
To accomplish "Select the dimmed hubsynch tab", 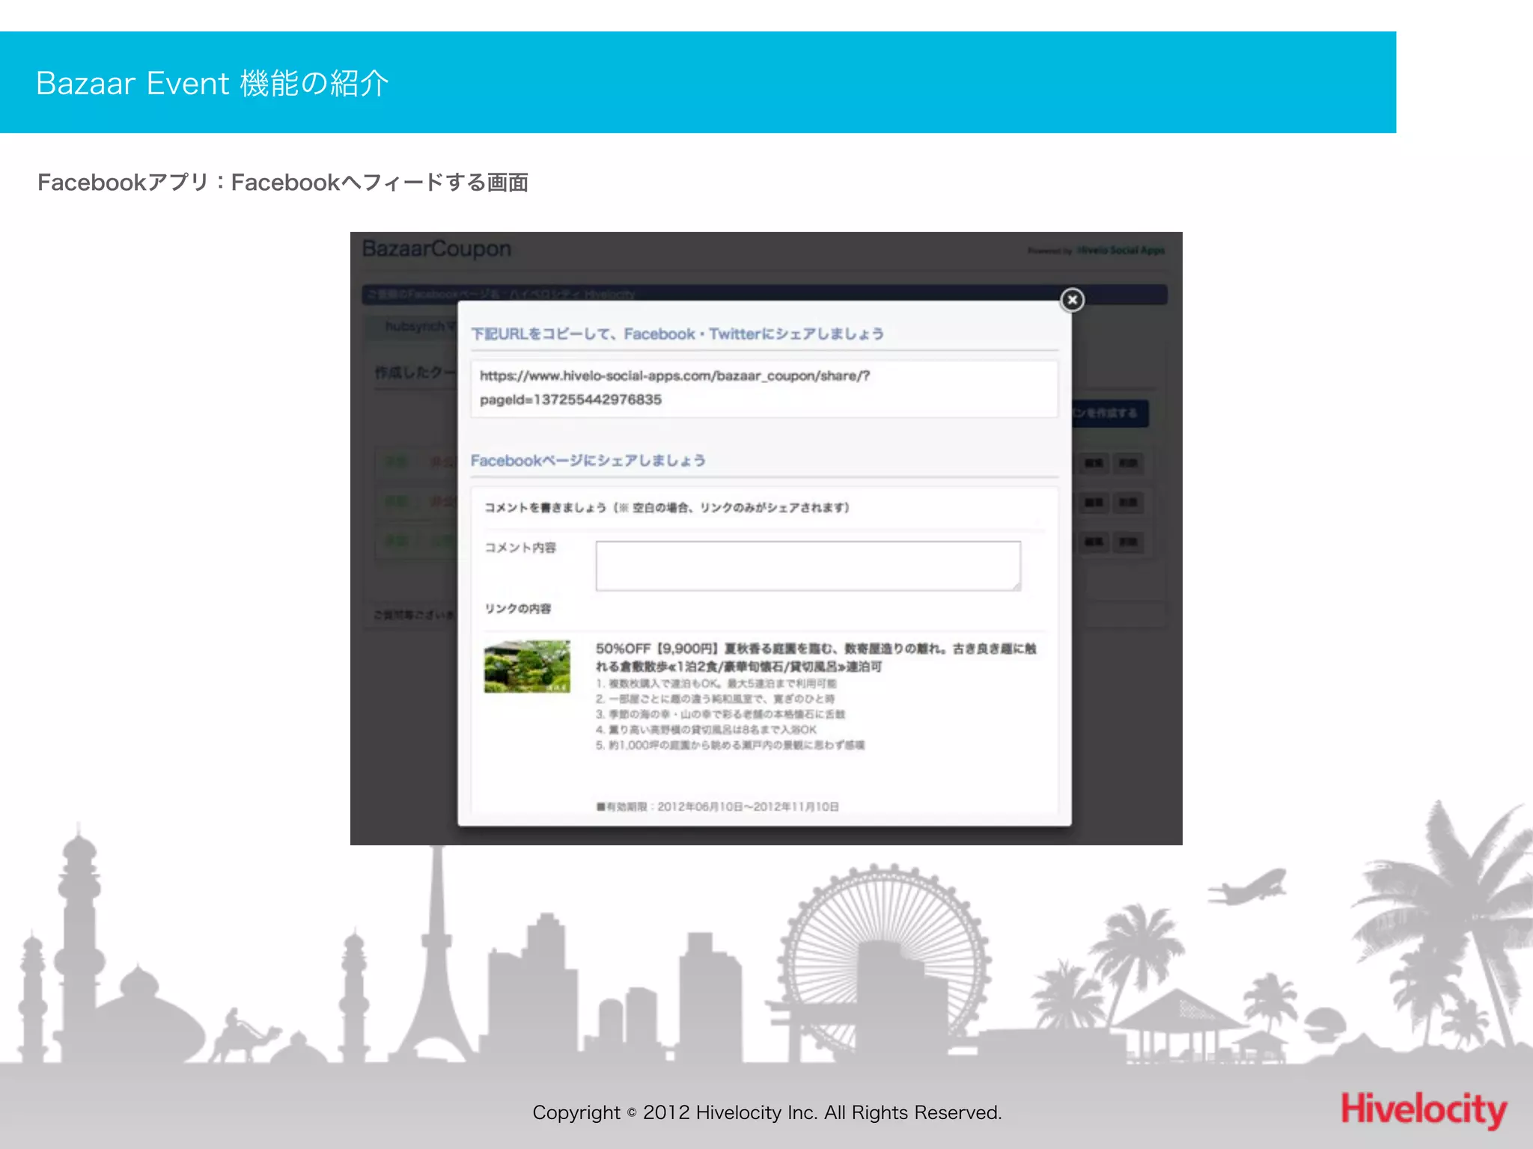I will coord(414,326).
